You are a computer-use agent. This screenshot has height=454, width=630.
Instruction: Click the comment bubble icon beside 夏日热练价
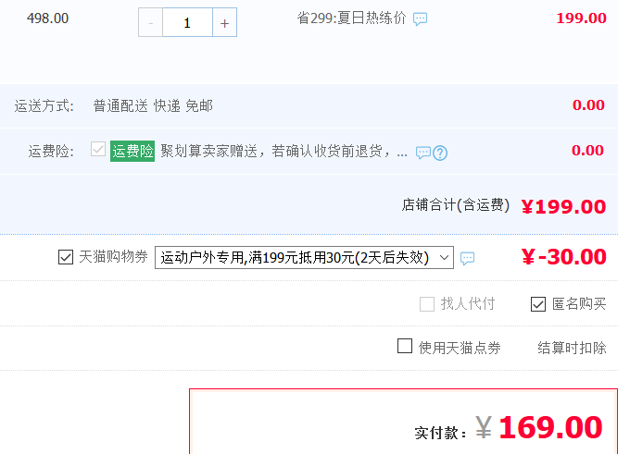pos(421,18)
